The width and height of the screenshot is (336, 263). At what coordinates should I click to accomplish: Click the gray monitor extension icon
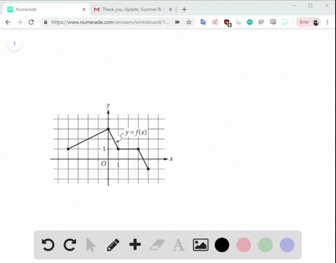(273, 22)
